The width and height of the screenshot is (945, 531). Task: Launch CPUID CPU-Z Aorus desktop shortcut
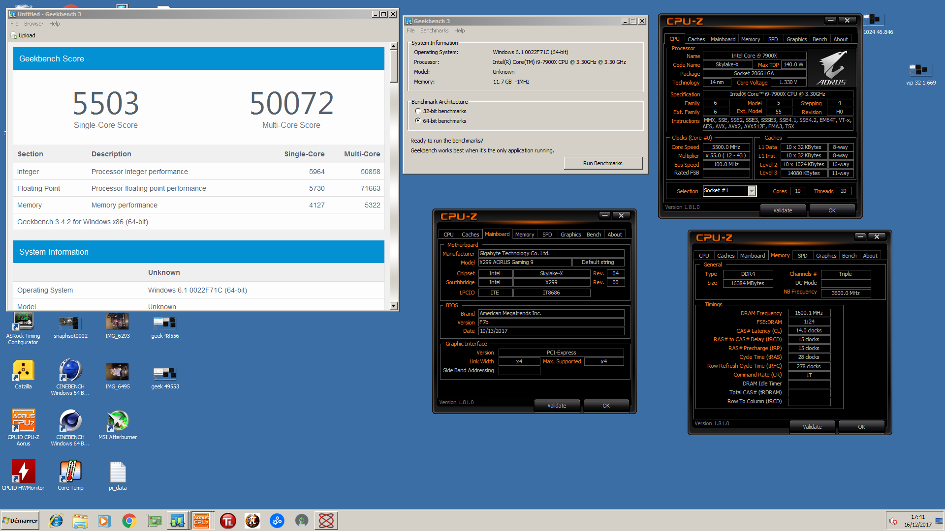coord(23,427)
